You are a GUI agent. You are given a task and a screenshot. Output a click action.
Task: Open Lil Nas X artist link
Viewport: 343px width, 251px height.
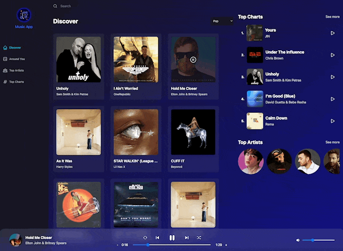[120, 167]
